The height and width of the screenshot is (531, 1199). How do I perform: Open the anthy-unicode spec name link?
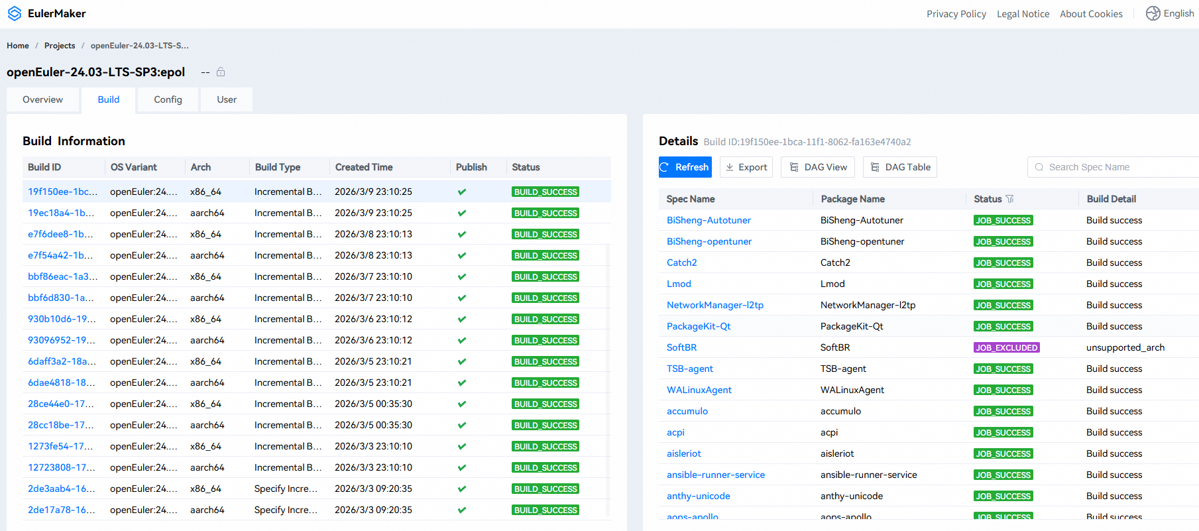point(699,496)
